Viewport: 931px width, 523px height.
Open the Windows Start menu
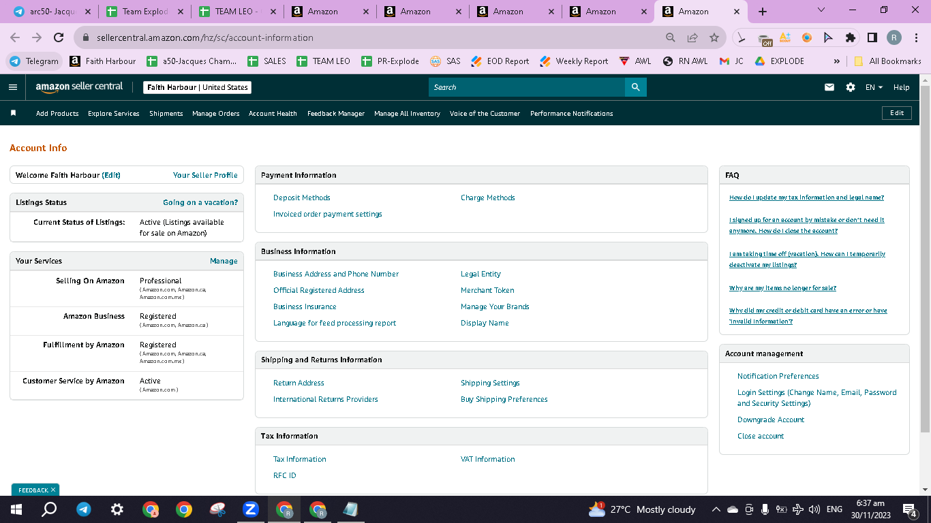pyautogui.click(x=16, y=509)
